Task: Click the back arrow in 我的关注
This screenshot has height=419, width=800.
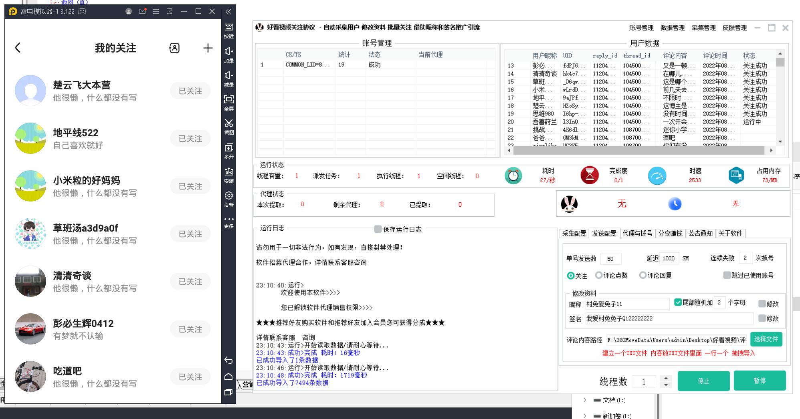Action: [x=18, y=48]
